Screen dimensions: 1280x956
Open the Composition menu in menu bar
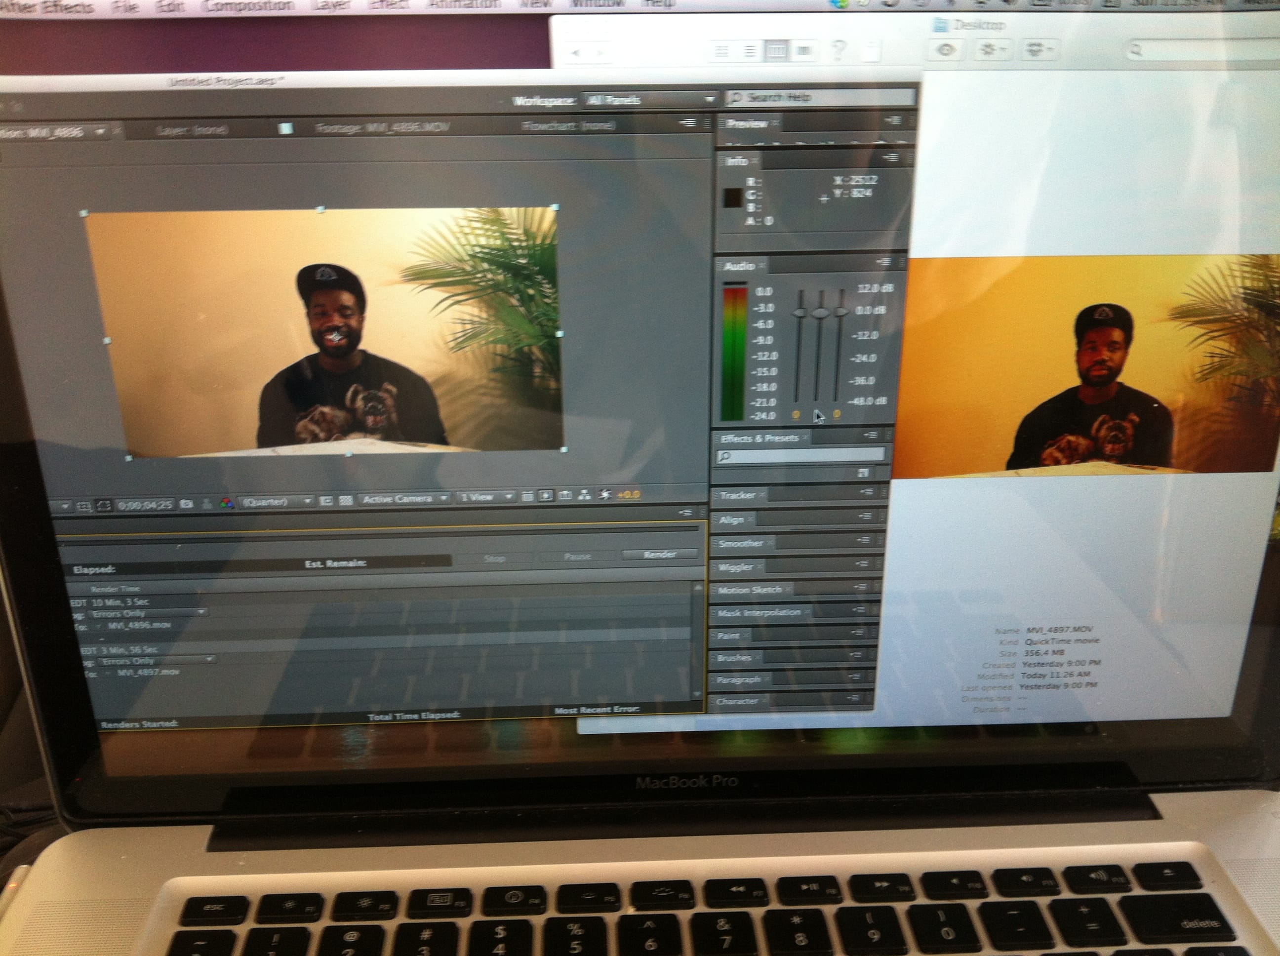tap(250, 6)
